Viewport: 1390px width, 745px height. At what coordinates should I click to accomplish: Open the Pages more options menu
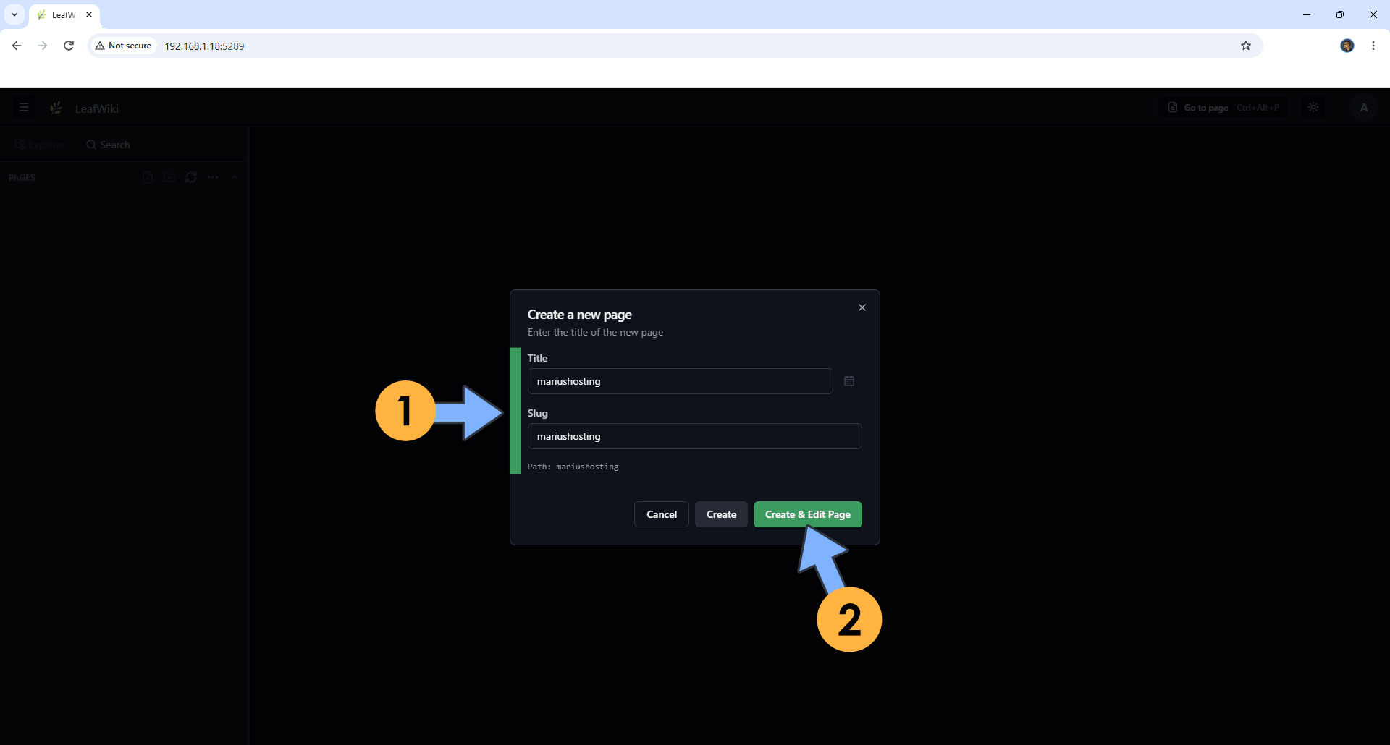213,177
